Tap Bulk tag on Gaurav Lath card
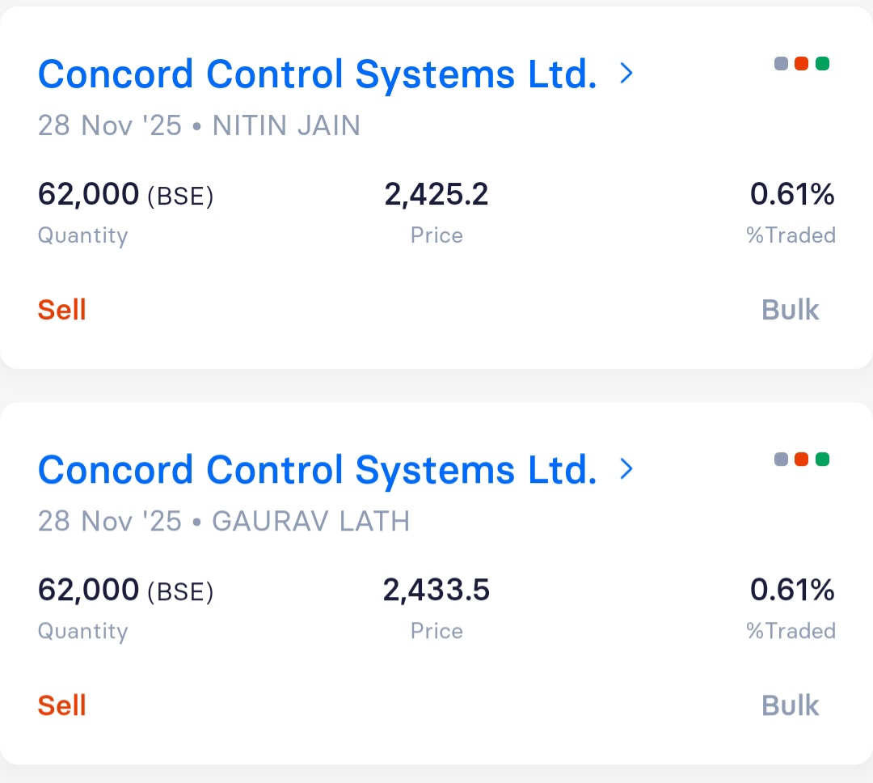Image resolution: width=873 pixels, height=783 pixels. click(790, 705)
